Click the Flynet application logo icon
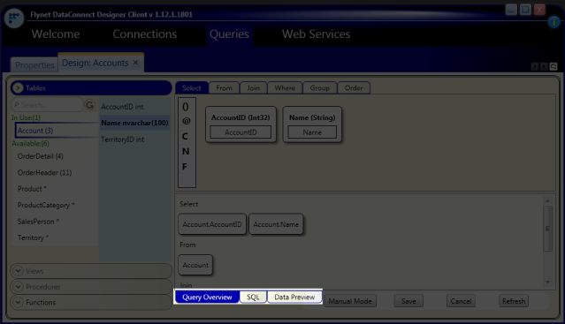Viewport: 565px width, 324px height. [x=14, y=18]
